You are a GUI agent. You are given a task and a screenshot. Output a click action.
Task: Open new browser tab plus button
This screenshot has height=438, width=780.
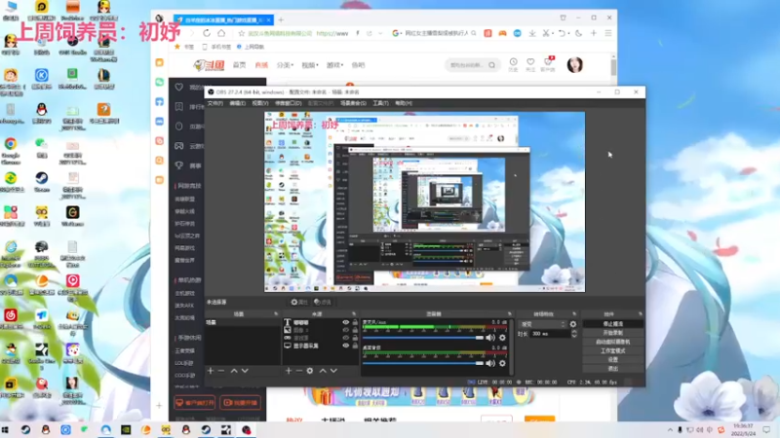click(x=281, y=19)
